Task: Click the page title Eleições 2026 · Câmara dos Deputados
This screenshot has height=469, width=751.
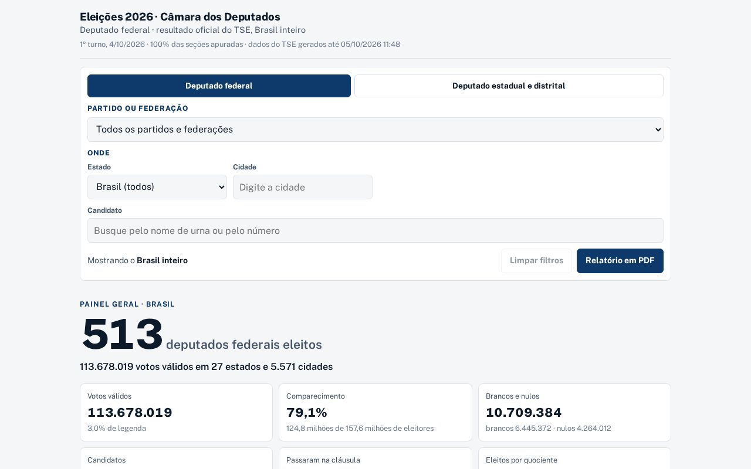Action: click(180, 17)
